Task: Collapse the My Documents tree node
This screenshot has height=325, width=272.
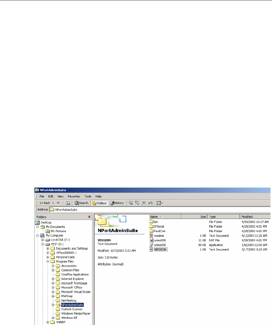Action: pyautogui.click(x=37, y=227)
